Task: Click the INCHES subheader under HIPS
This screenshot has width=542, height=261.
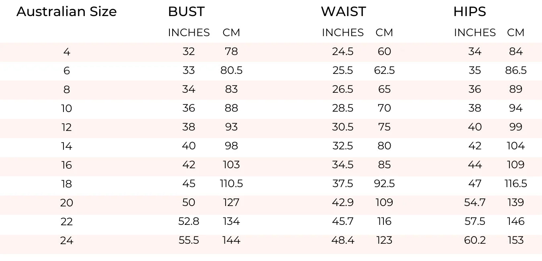Action: click(475, 33)
